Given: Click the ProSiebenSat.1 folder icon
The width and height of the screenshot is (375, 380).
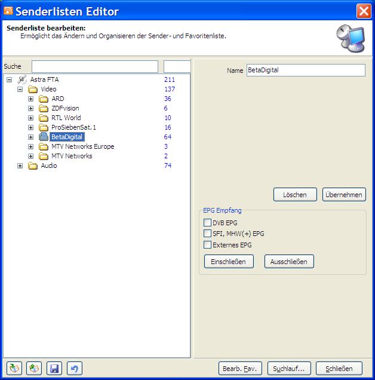Looking at the screenshot, I should pyautogui.click(x=44, y=127).
